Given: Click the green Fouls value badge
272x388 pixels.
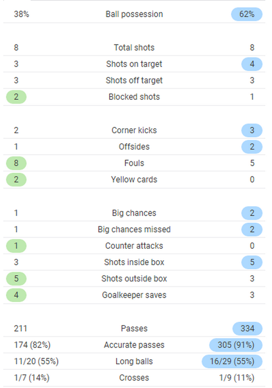Looking at the screenshot, I should click(16, 163).
